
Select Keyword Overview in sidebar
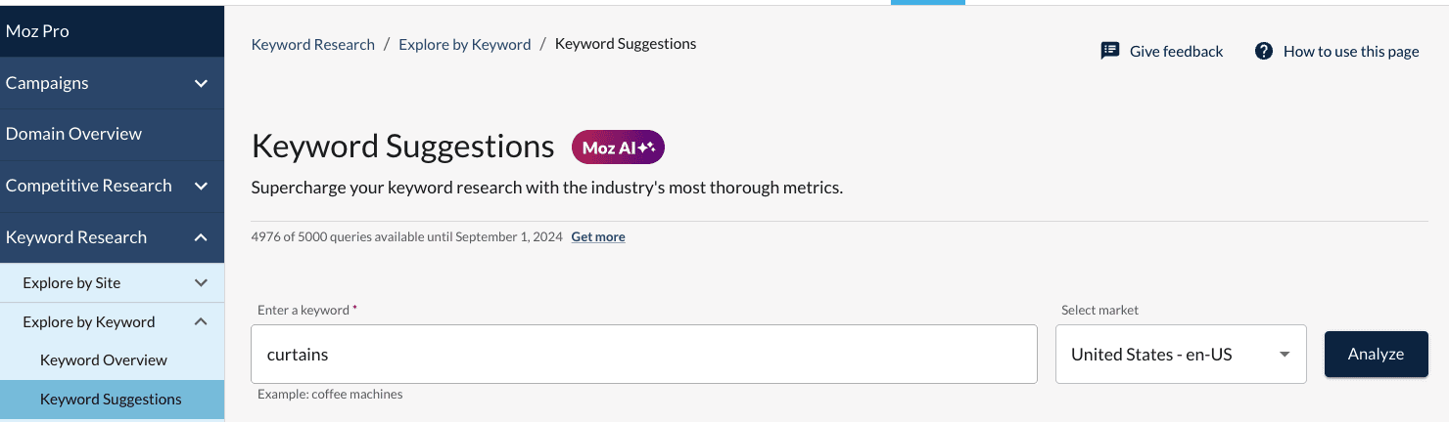104,360
